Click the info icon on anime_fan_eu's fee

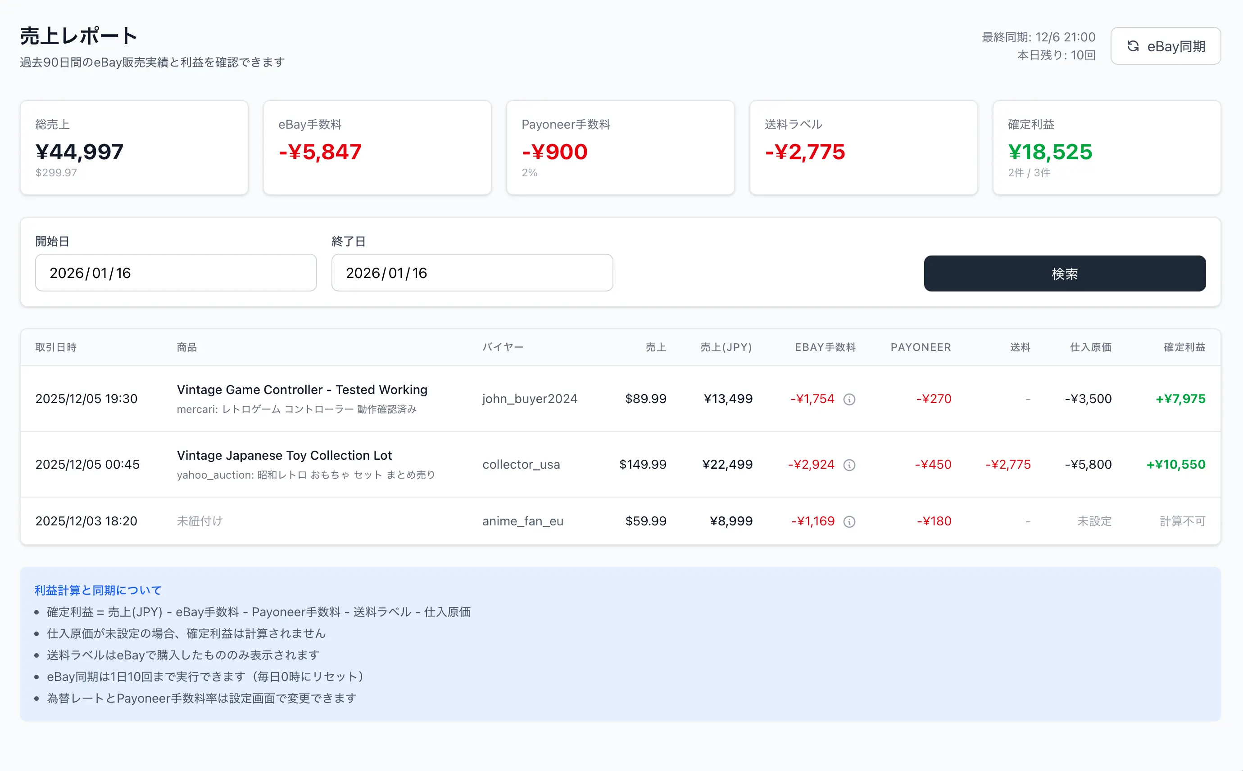click(849, 521)
